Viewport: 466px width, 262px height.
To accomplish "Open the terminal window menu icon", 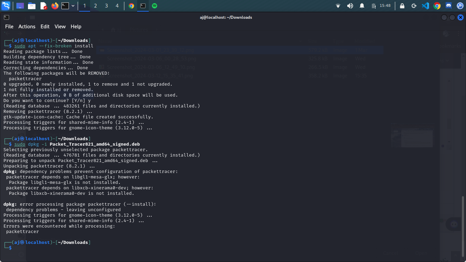I will pyautogui.click(x=6, y=17).
